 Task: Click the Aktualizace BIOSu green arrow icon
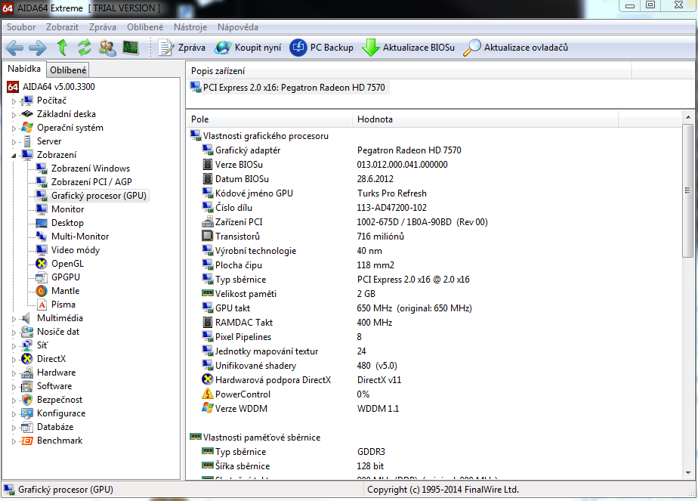tap(370, 48)
